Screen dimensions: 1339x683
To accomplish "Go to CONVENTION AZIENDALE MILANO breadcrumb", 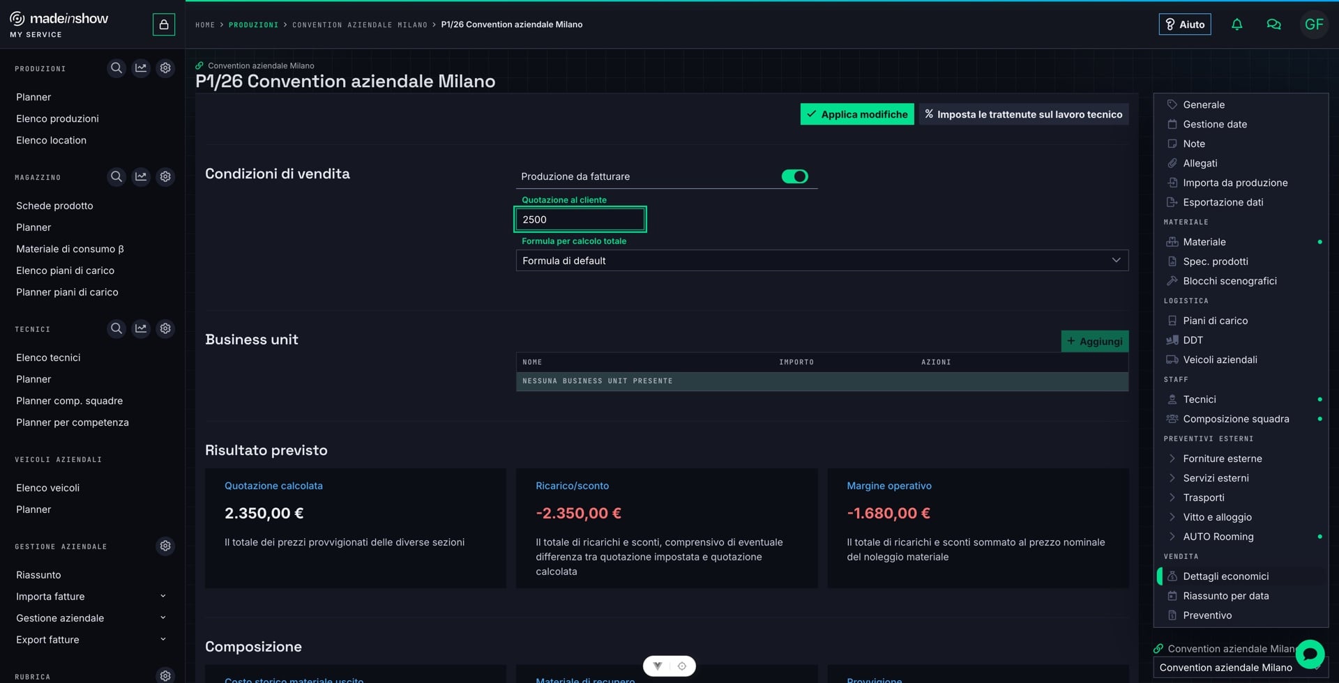I will tap(360, 25).
